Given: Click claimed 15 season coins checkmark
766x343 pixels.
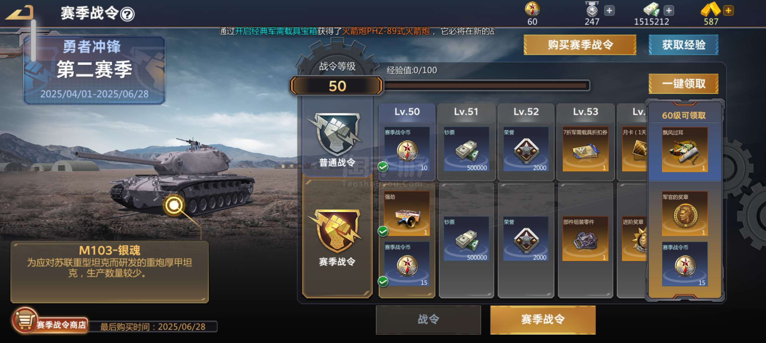Looking at the screenshot, I should 383,281.
